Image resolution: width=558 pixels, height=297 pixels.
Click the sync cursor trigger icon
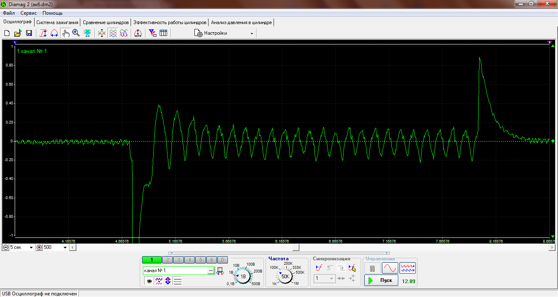click(x=352, y=268)
